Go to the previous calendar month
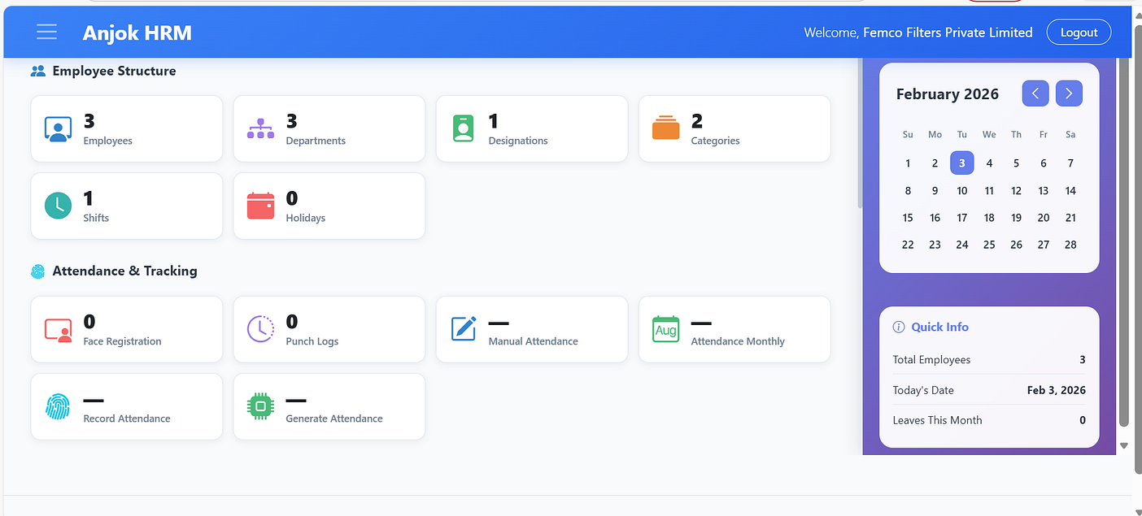 1035,93
